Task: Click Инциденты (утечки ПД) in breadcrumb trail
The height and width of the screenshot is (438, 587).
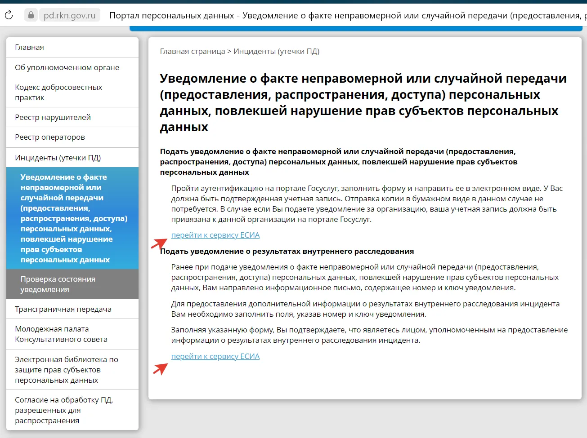Action: (x=276, y=51)
